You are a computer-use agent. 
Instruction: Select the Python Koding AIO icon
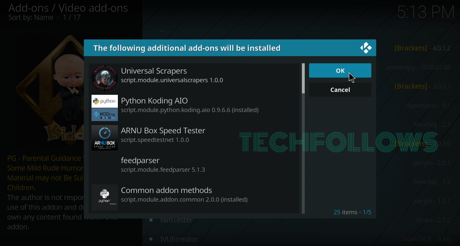[x=105, y=108]
